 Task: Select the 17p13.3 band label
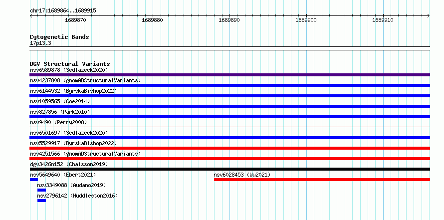coord(40,43)
